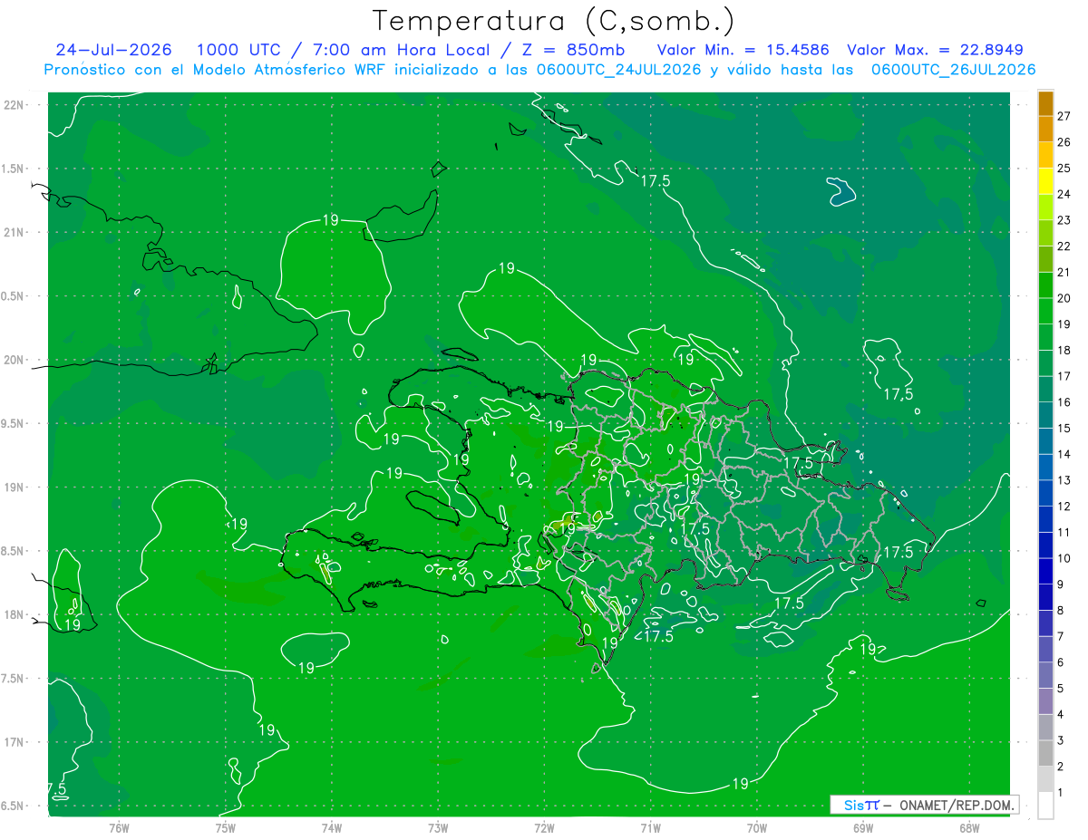Image resolution: width=1088 pixels, height=840 pixels.
Task: Click the gray swatch between 2 and 3
Action: 1045,753
